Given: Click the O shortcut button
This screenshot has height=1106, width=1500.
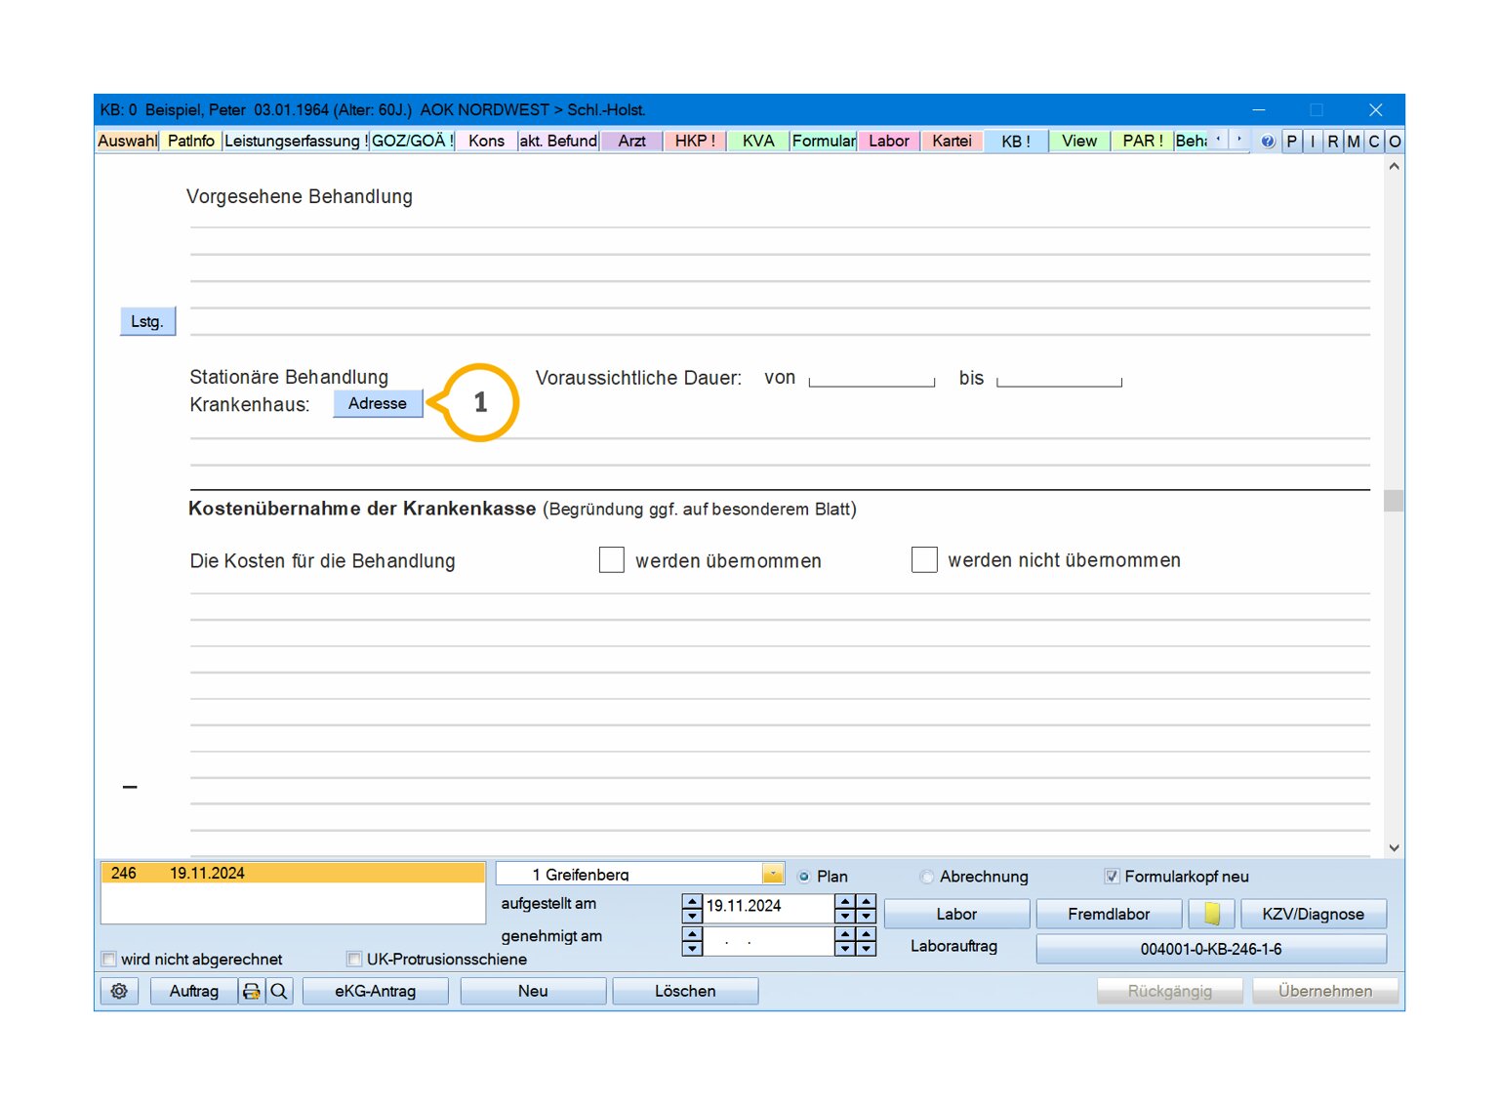Looking at the screenshot, I should 1395,142.
